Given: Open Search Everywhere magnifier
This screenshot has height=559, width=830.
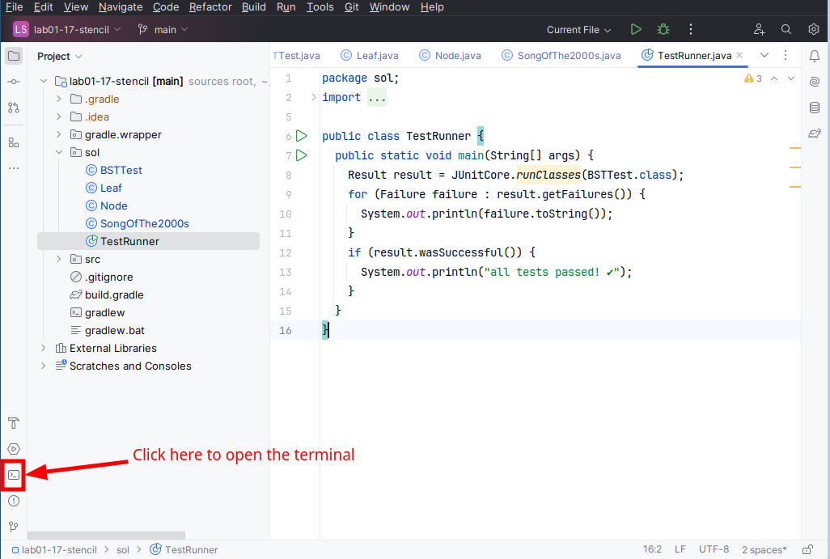Looking at the screenshot, I should coord(786,30).
